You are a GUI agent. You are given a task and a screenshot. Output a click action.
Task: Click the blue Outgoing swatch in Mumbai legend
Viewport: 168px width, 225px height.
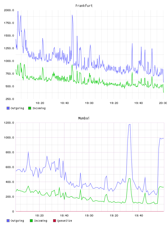click(x=8, y=221)
